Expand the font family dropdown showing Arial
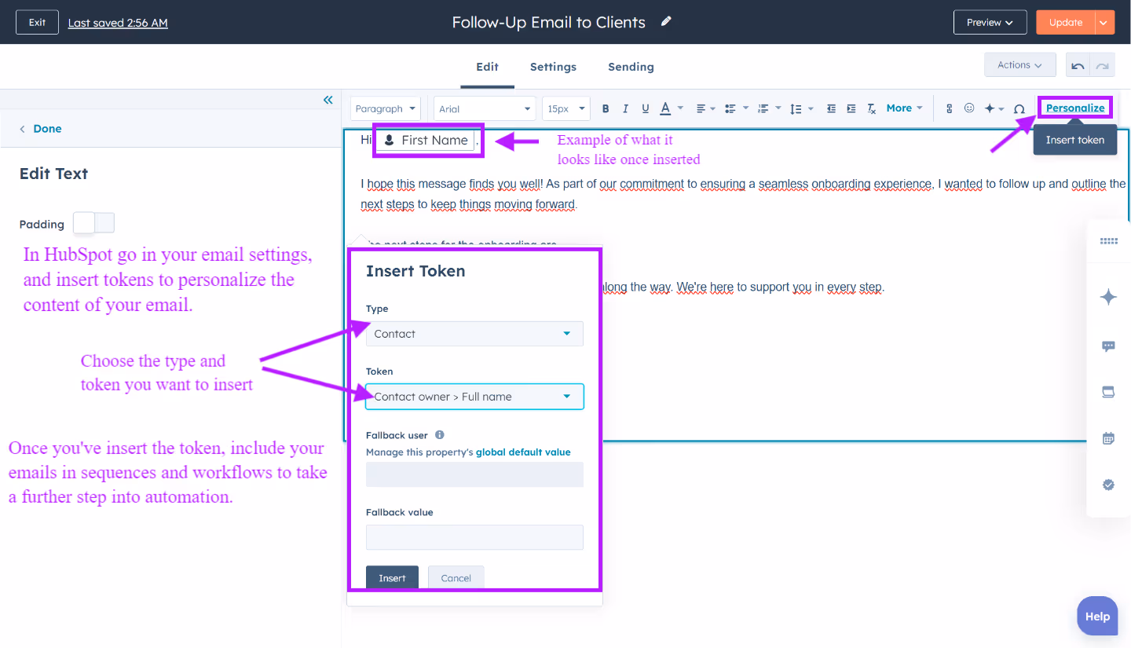The image size is (1131, 648). [484, 108]
